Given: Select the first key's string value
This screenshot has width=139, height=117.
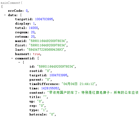Looking at the screenshot, I should (x=48, y=45).
